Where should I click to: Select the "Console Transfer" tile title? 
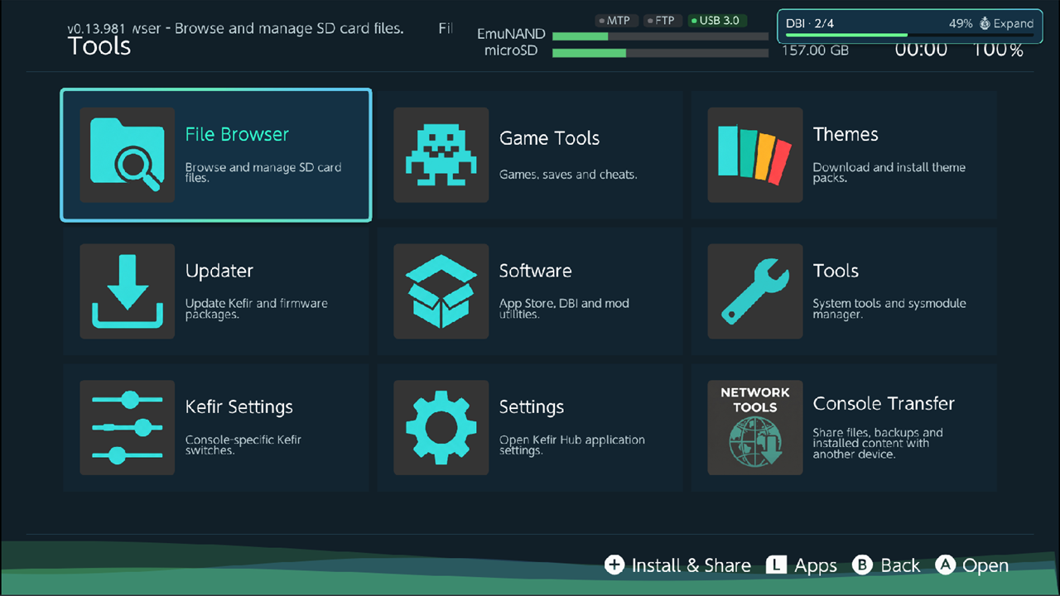tap(884, 403)
